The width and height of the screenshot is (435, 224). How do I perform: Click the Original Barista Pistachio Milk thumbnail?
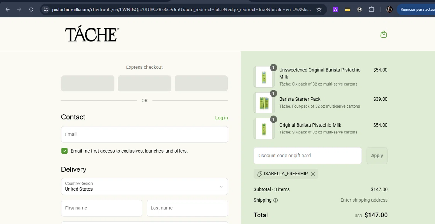pyautogui.click(x=264, y=129)
